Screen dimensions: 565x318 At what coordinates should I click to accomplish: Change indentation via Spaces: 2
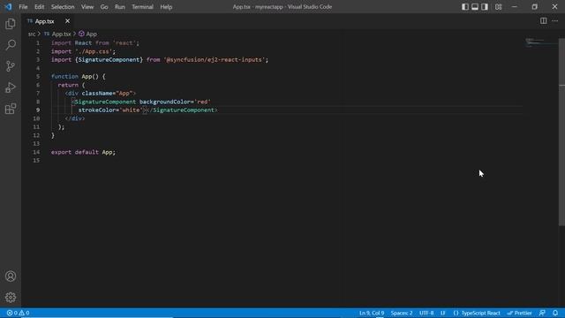pyautogui.click(x=402, y=313)
